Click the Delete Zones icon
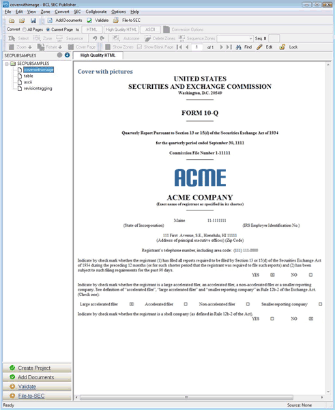Image resolution: width=335 pixels, height=410 pixels. pos(148,38)
